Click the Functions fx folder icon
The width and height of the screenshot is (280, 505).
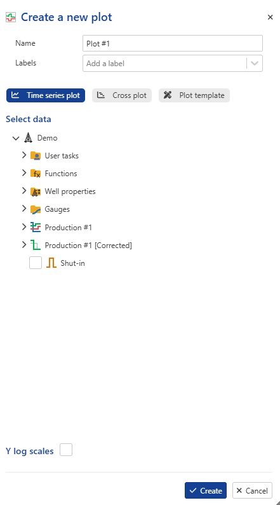[36, 174]
